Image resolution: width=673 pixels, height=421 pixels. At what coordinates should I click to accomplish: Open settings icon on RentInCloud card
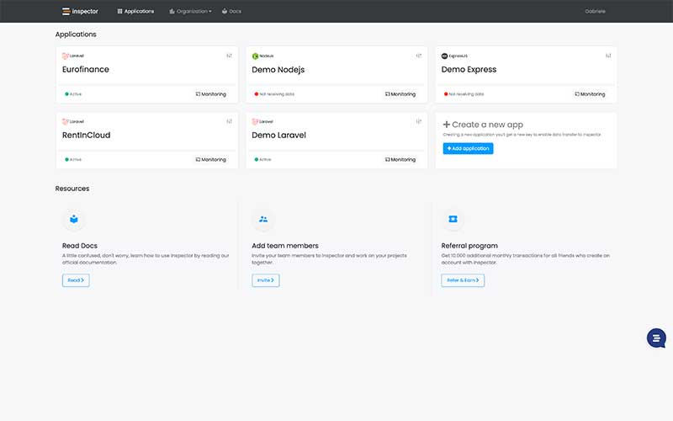[x=229, y=121]
